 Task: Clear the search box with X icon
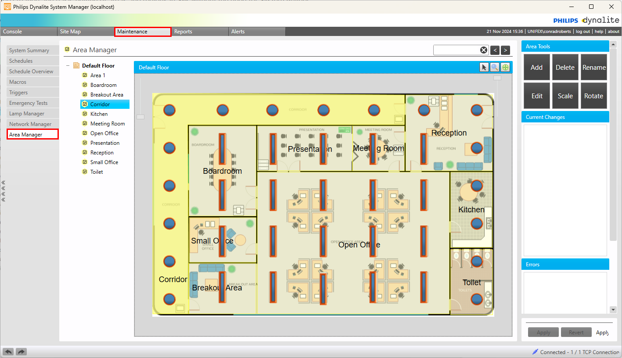click(x=483, y=50)
